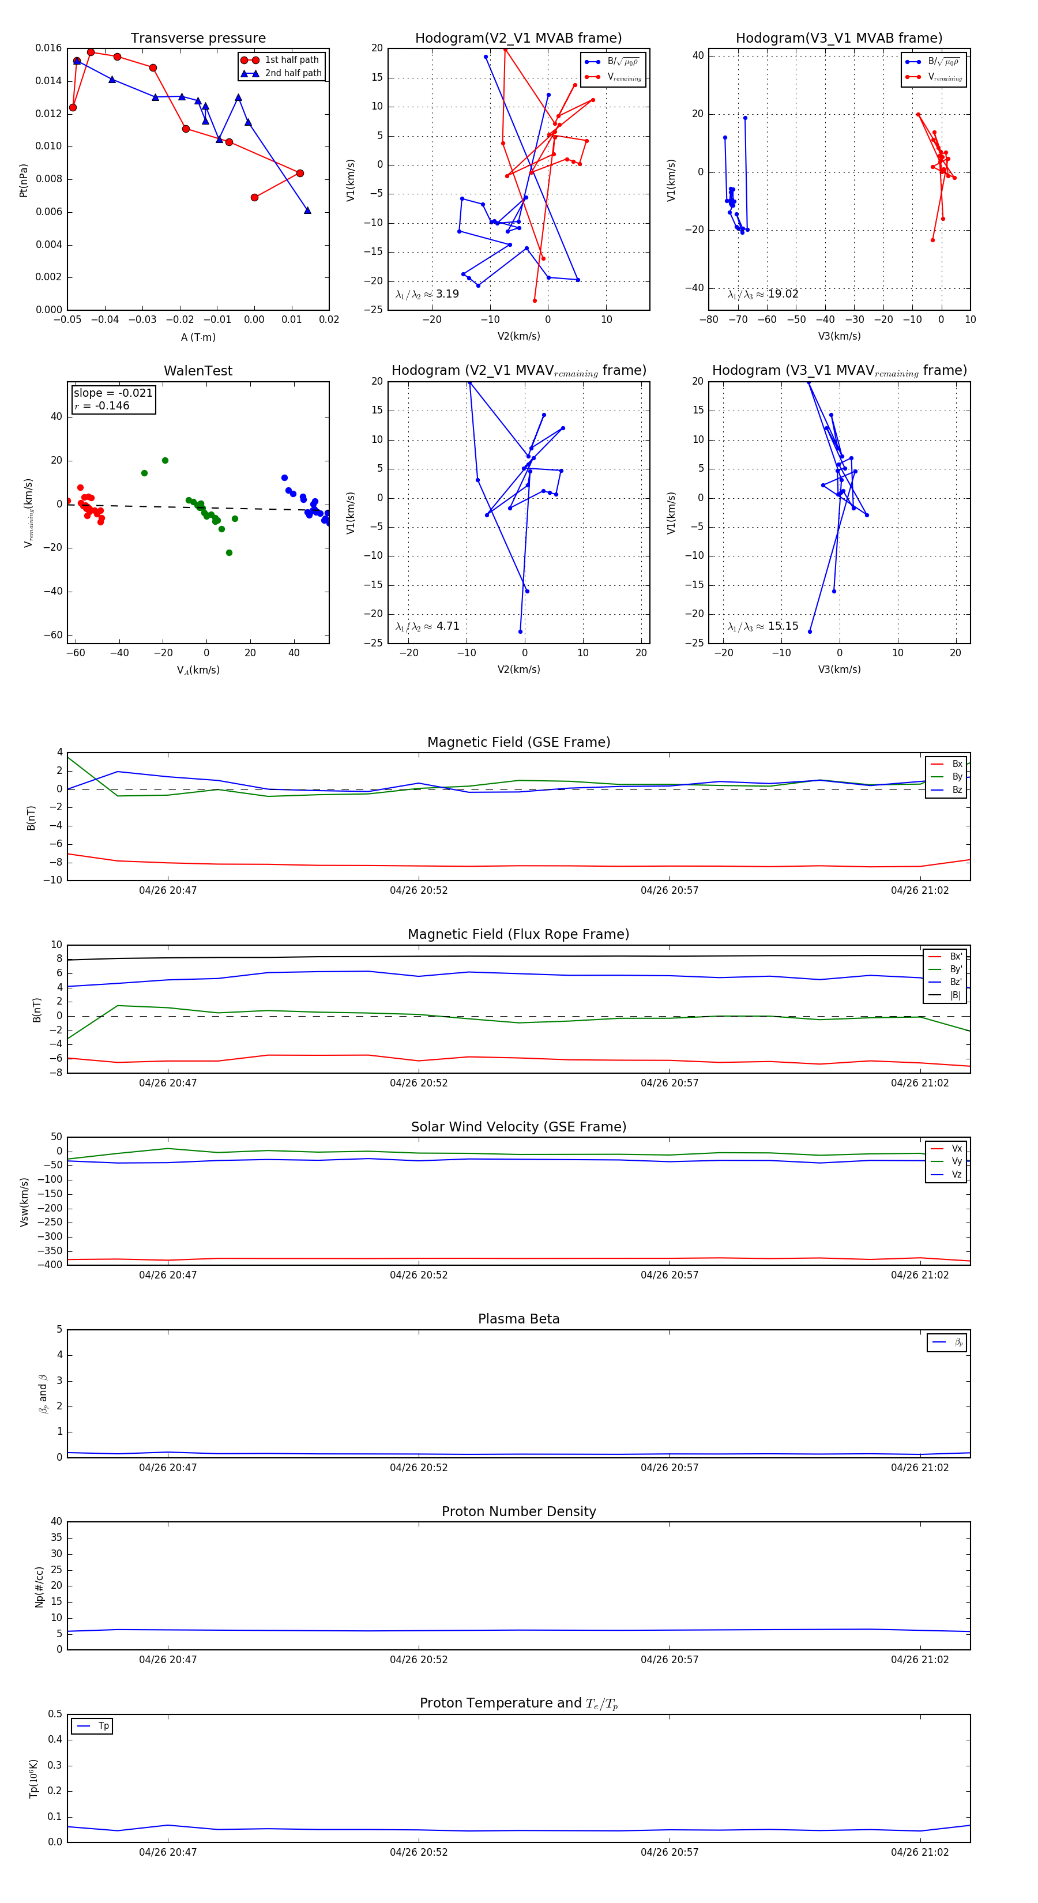The image size is (1038, 1903).
Task: Click the "V_A(km/s)" x-axis label under WalenTest
Action: pos(198,670)
